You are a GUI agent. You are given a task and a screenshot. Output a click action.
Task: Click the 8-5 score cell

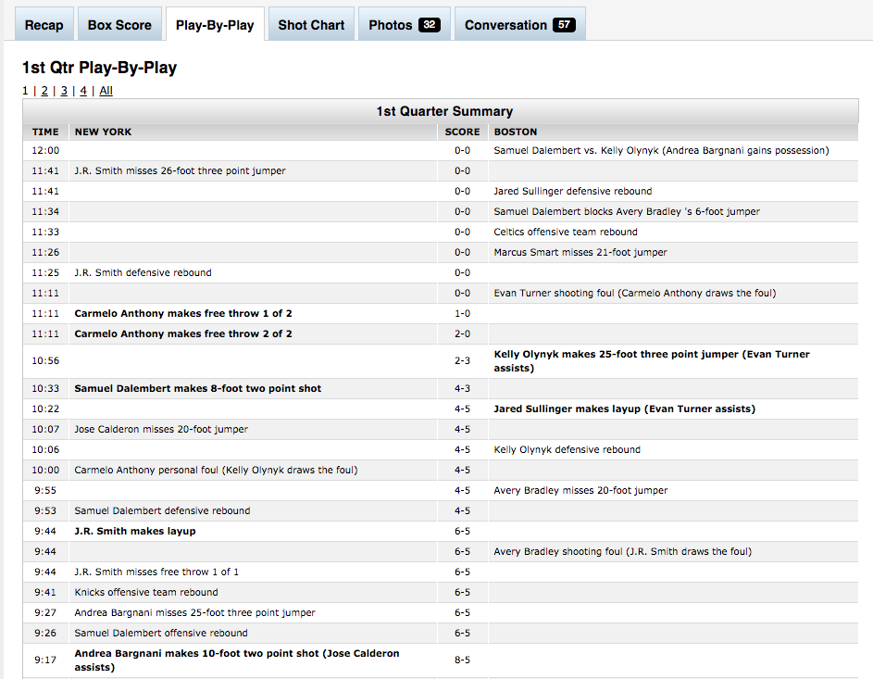click(x=462, y=660)
